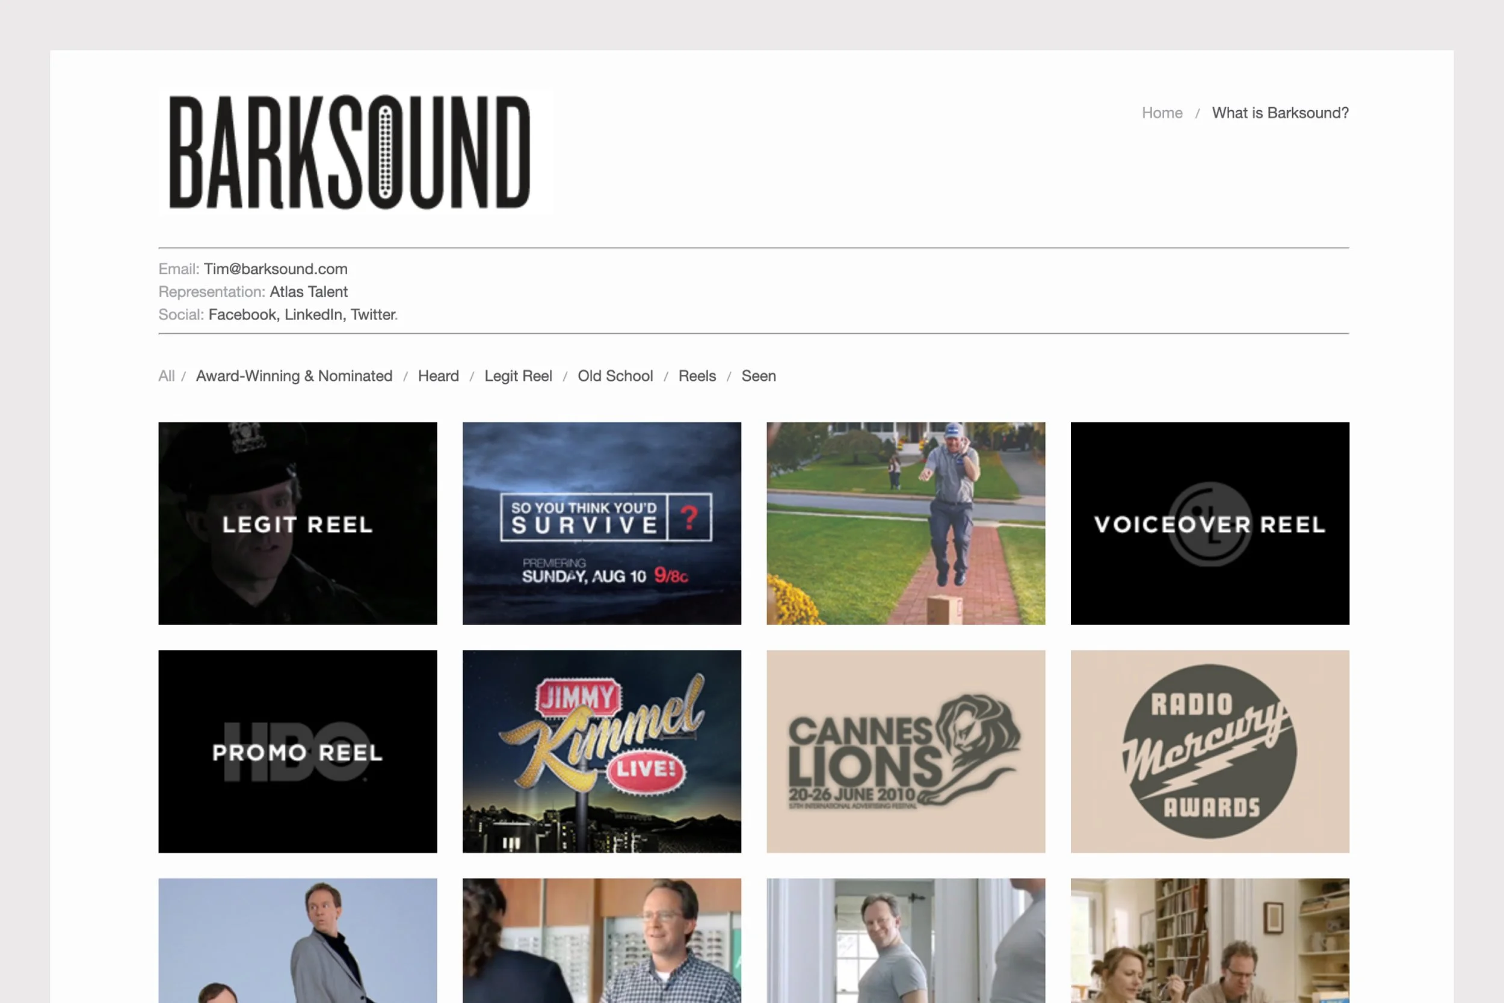
Task: Open the Atlas Talent representation link
Action: [308, 292]
